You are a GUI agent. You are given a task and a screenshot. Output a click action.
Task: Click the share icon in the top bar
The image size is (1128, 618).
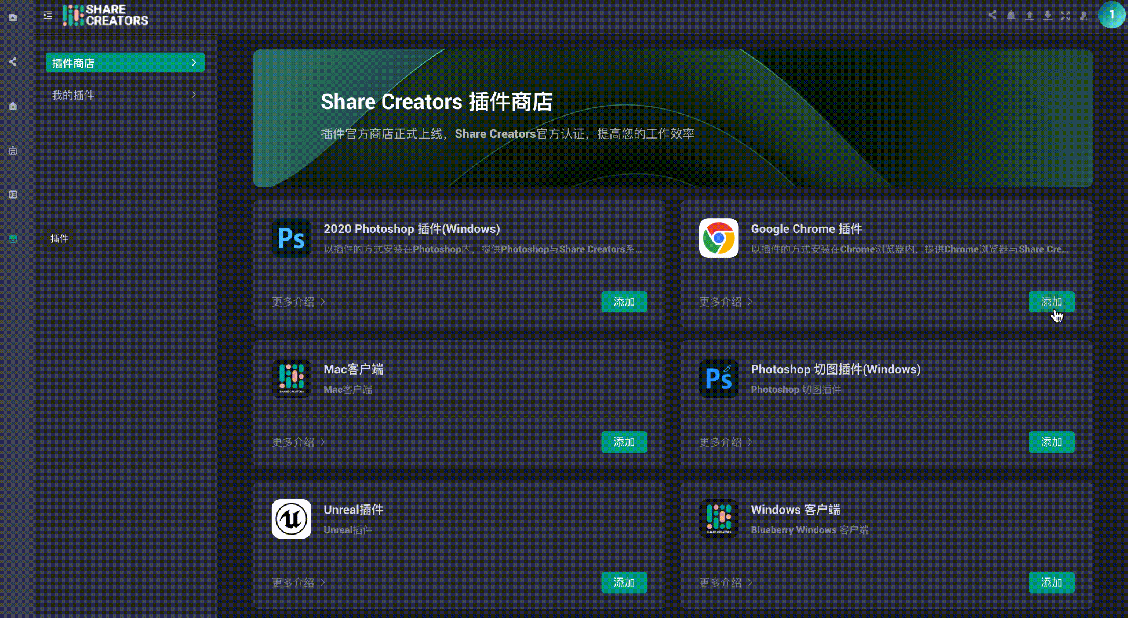click(992, 16)
